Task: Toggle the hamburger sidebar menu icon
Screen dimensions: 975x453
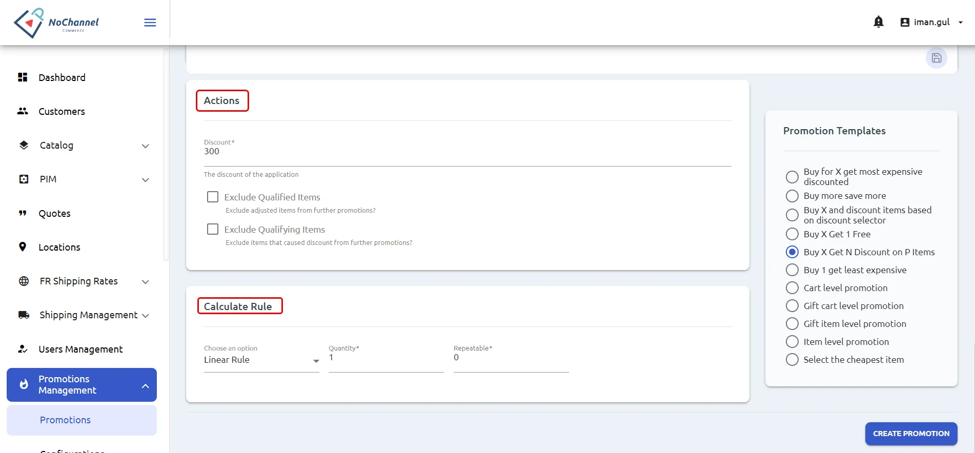Action: [x=150, y=23]
